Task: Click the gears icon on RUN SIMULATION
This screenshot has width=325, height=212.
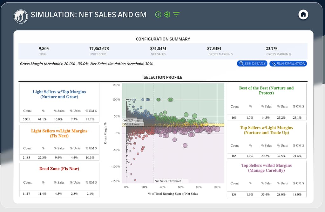Action: tap(274, 64)
